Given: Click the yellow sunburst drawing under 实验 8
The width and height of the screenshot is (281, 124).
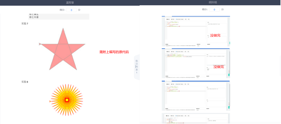Looking at the screenshot, I should [67, 100].
